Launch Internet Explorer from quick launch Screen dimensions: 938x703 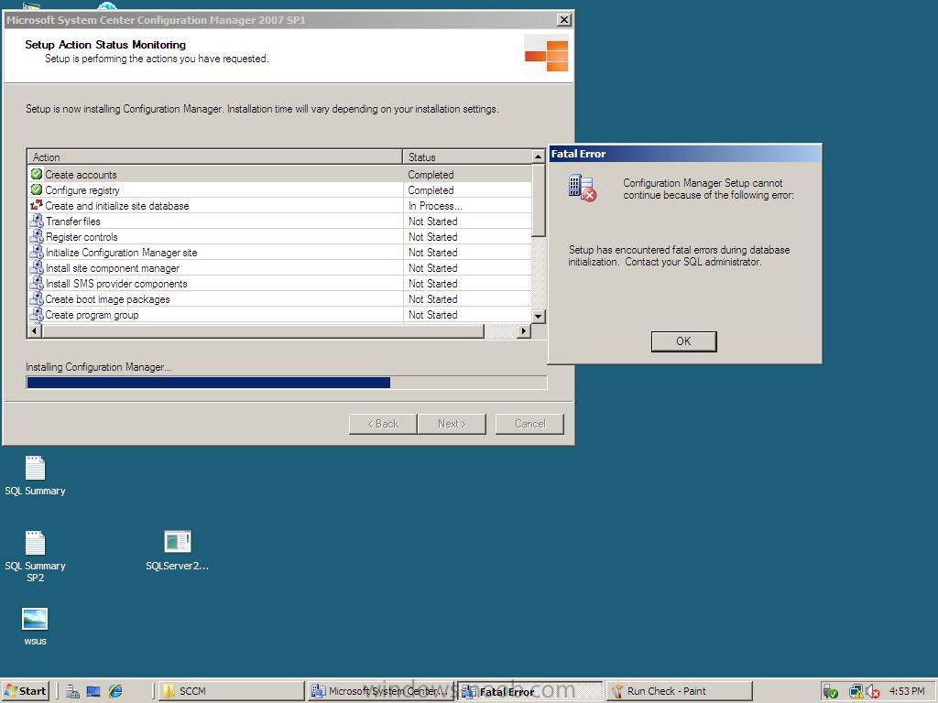115,691
